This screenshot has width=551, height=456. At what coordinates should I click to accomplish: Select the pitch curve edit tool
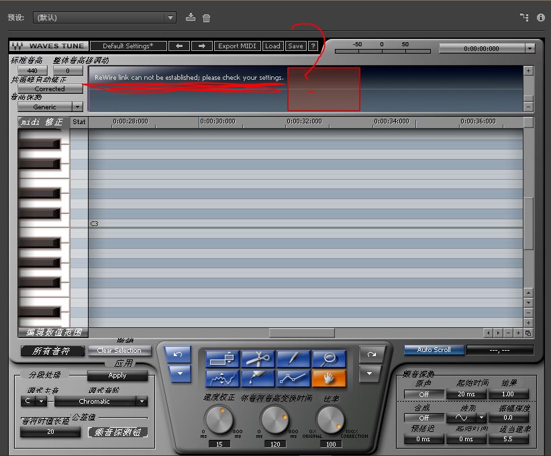point(222,378)
